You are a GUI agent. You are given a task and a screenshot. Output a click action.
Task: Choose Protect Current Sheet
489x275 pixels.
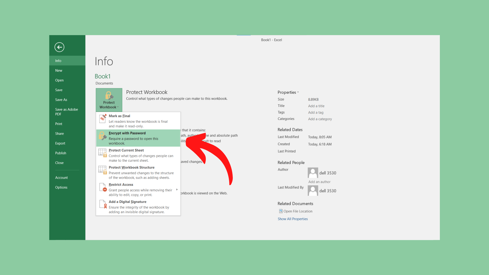[138, 155]
